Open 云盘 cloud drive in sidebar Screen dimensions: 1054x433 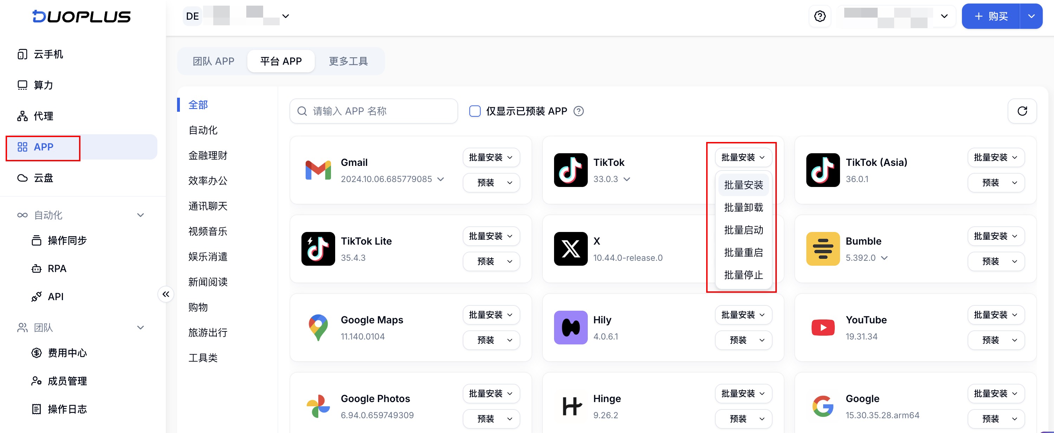pos(43,178)
